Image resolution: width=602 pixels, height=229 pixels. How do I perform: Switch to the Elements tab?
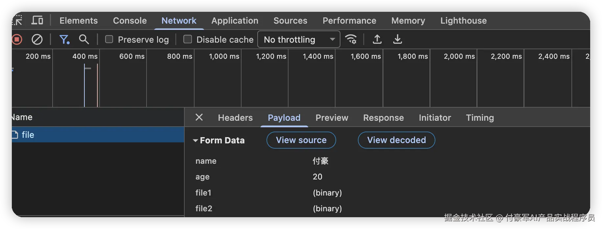tap(79, 21)
